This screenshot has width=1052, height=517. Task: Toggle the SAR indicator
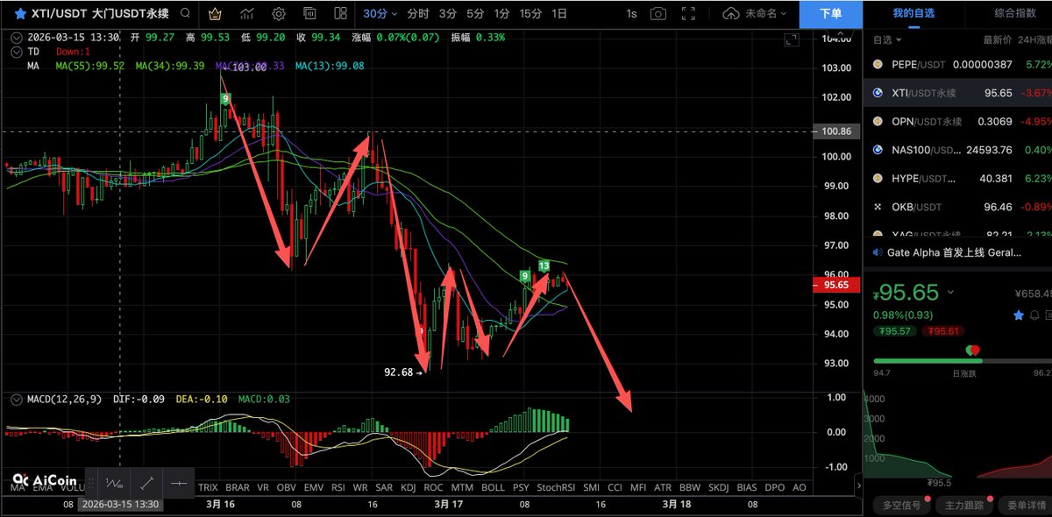(384, 487)
